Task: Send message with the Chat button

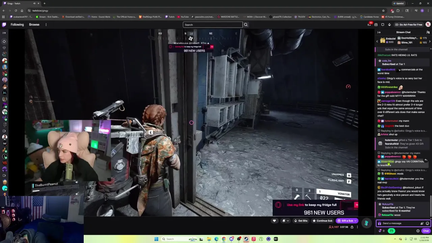Action: point(426,231)
